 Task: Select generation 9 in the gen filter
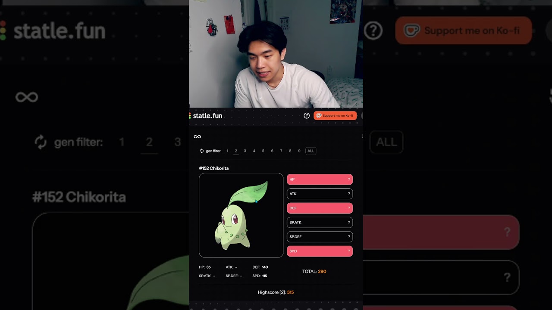(299, 151)
